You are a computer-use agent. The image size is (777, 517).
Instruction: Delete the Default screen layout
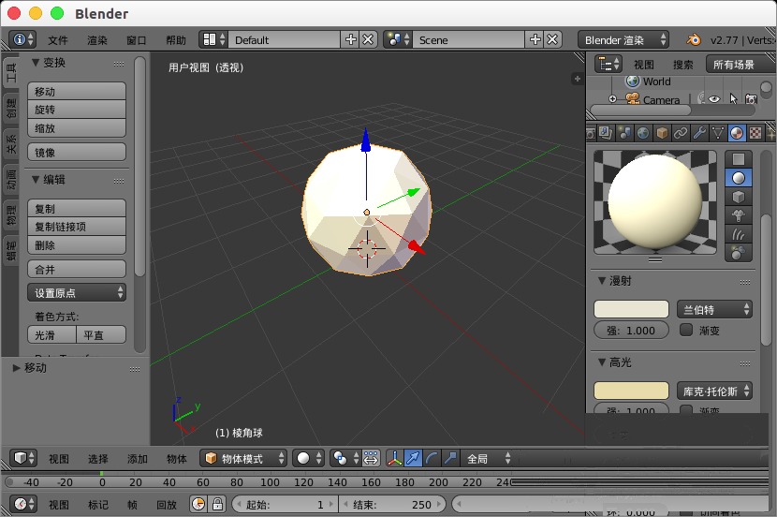click(368, 39)
